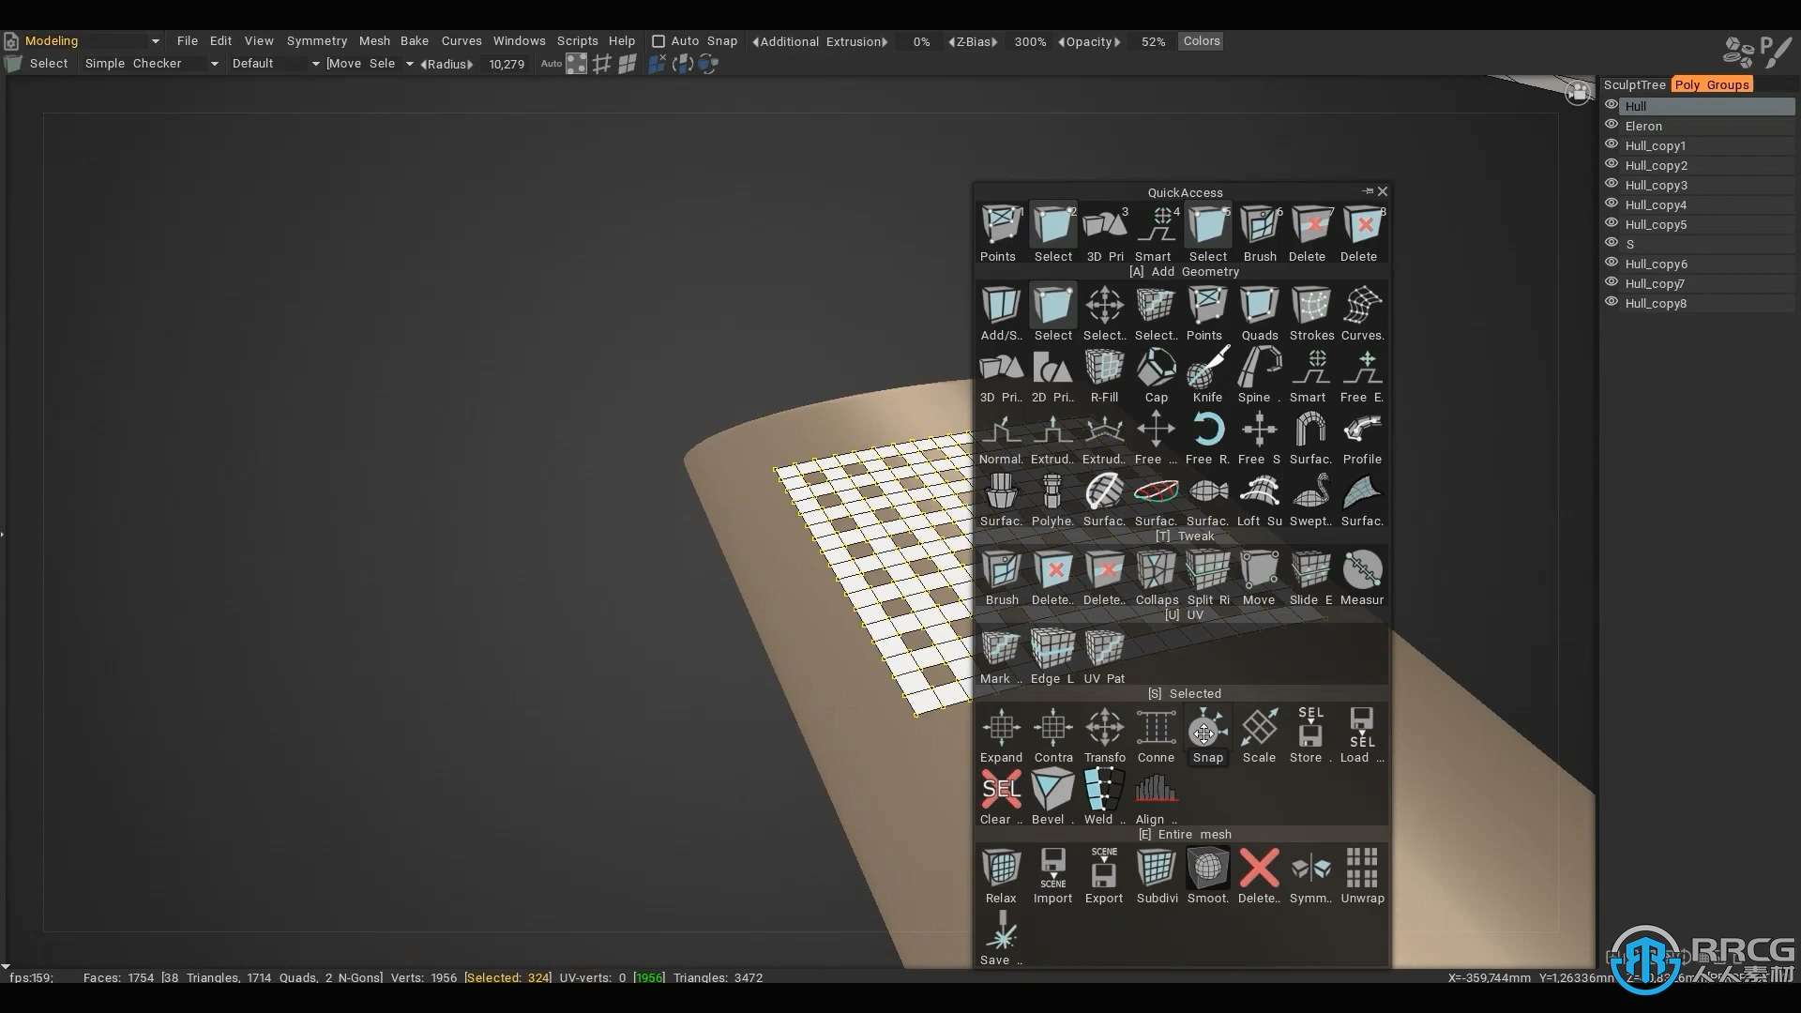
Task: Click the Import scene icon
Action: point(1052,877)
